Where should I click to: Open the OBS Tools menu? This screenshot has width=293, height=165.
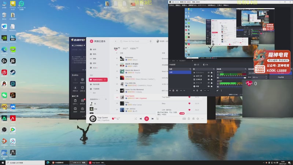[x=219, y=5]
